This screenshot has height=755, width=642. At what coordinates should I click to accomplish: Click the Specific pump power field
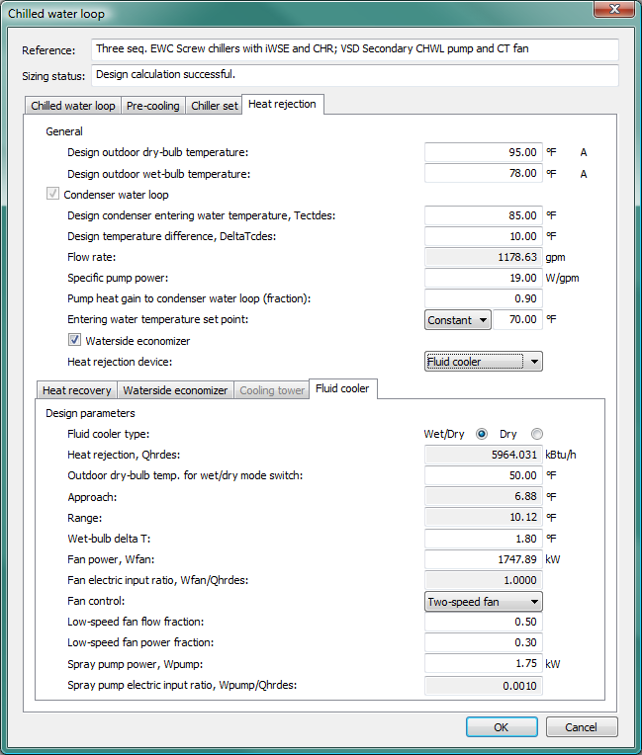click(483, 278)
